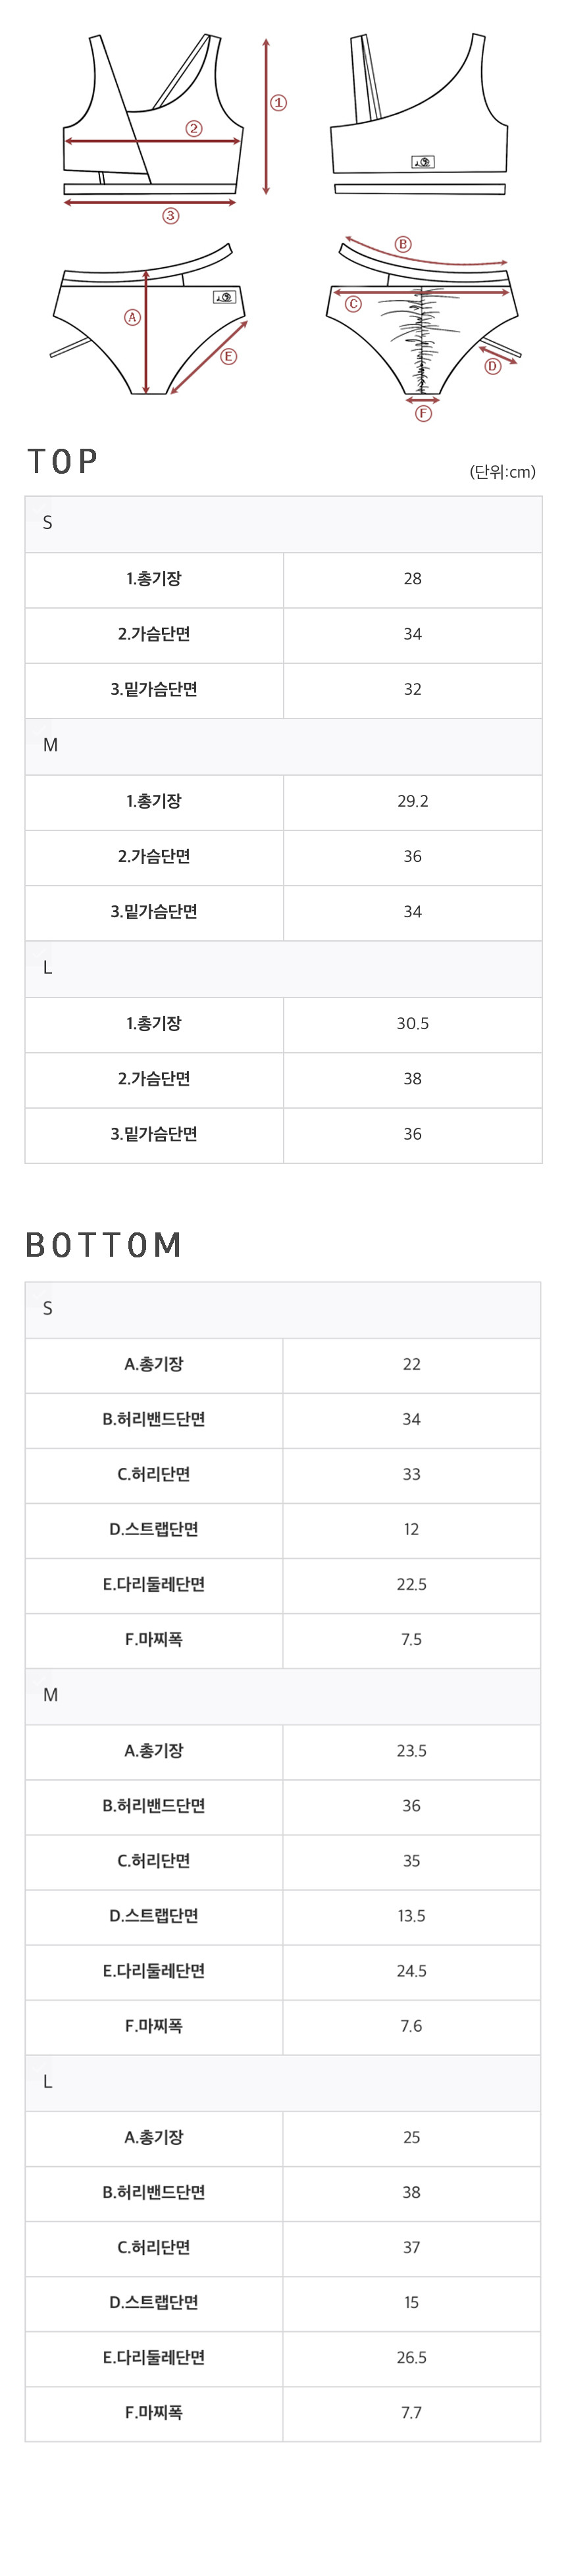Select the M size header in TOP table

click(283, 746)
